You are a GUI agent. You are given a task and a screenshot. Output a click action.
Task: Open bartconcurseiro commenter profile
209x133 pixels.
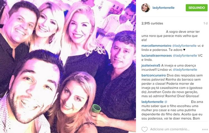click(x=154, y=75)
